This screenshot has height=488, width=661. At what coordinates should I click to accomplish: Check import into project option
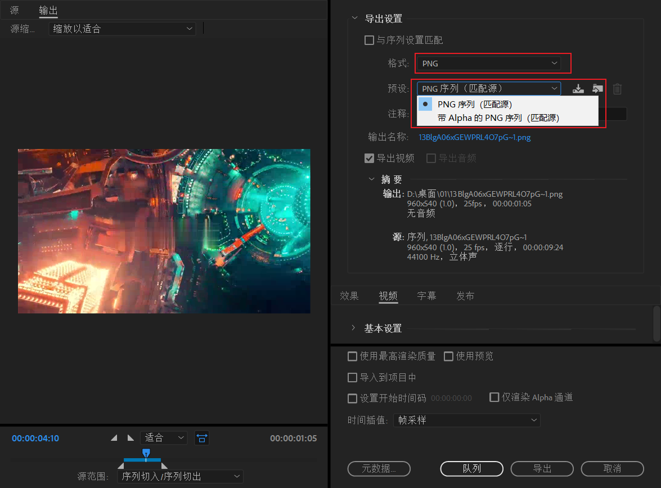[352, 377]
